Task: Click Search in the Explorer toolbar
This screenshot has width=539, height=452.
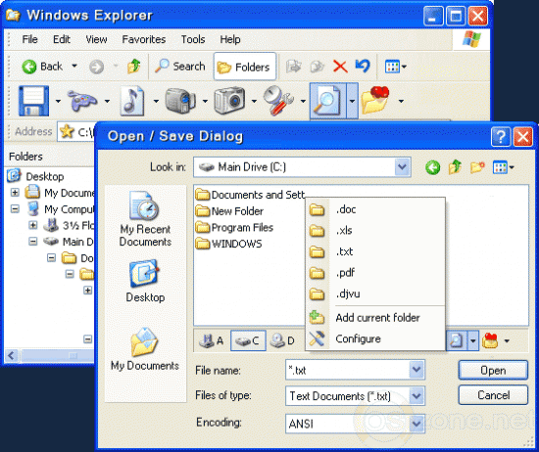Action: coord(179,67)
